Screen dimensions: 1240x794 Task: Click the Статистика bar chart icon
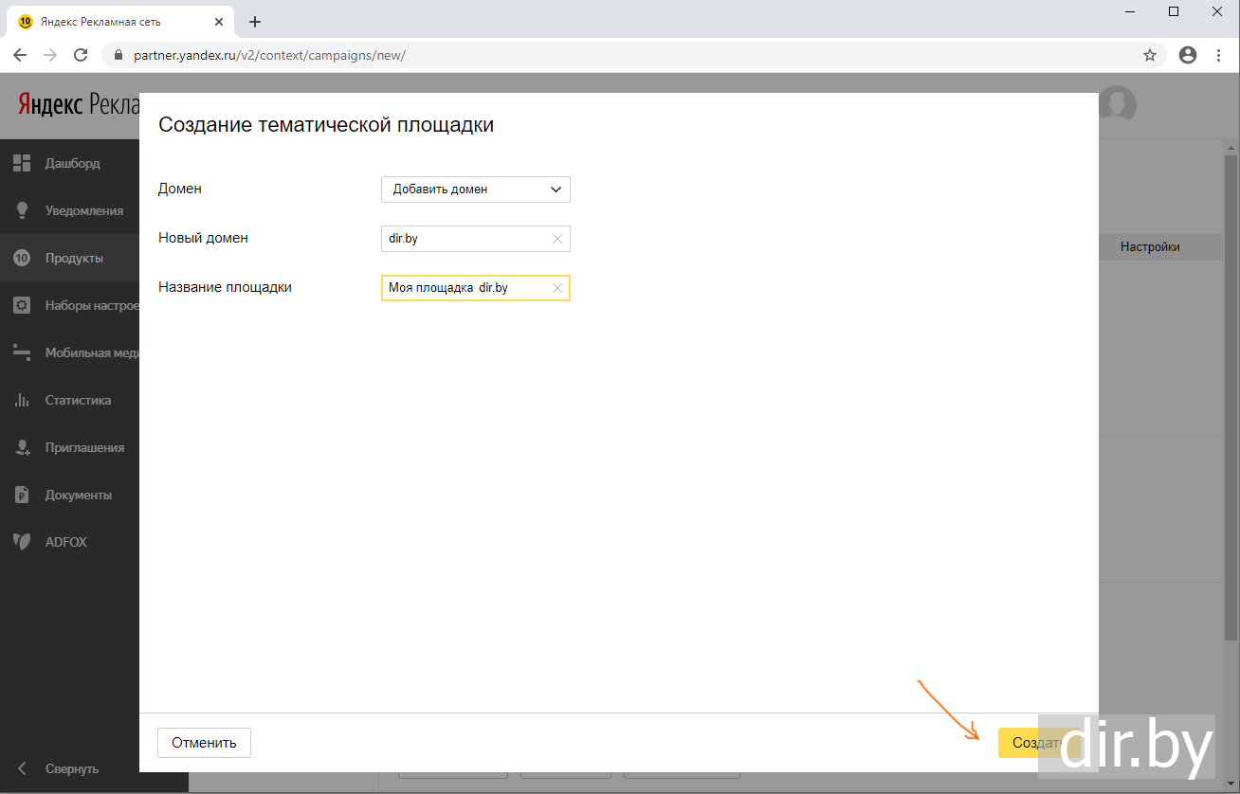22,400
